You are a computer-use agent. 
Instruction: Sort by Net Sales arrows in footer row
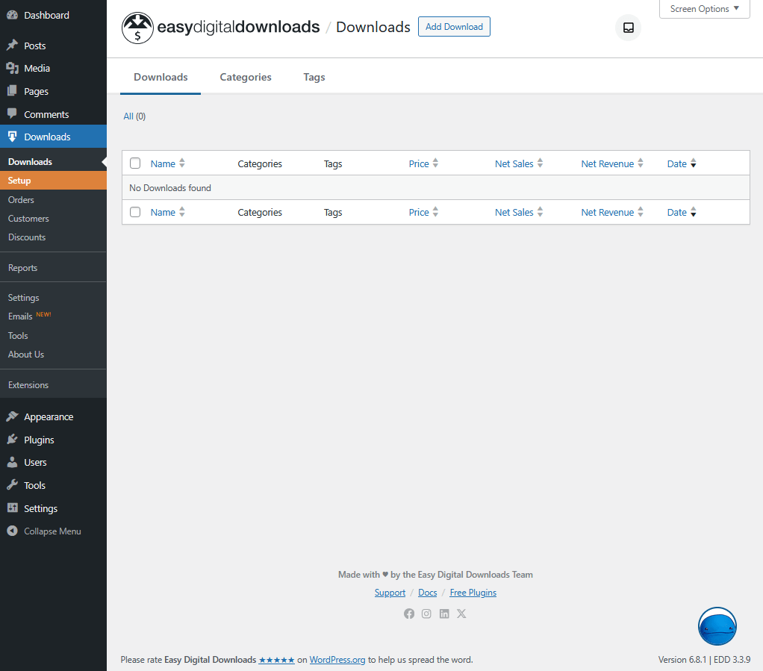(540, 212)
